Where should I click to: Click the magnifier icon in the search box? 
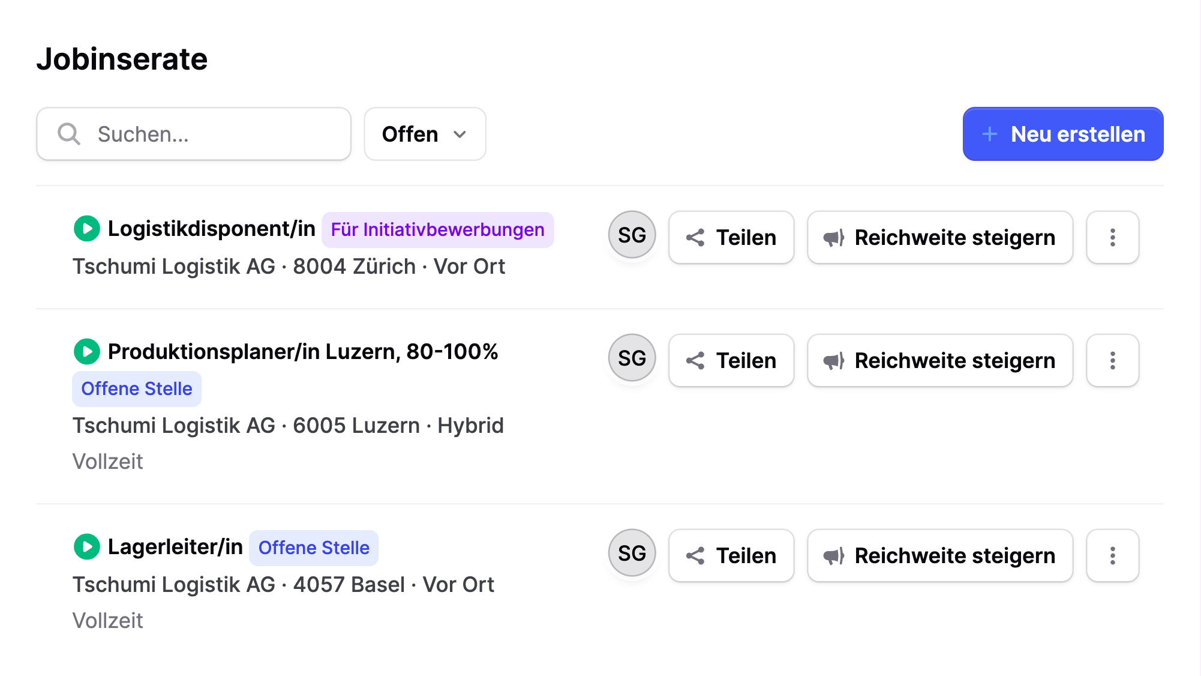[69, 134]
